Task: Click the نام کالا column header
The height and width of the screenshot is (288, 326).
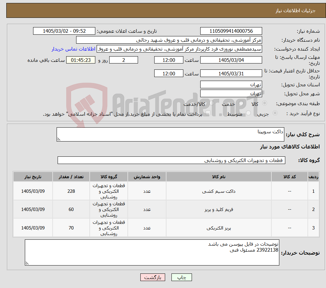Action: (219, 177)
